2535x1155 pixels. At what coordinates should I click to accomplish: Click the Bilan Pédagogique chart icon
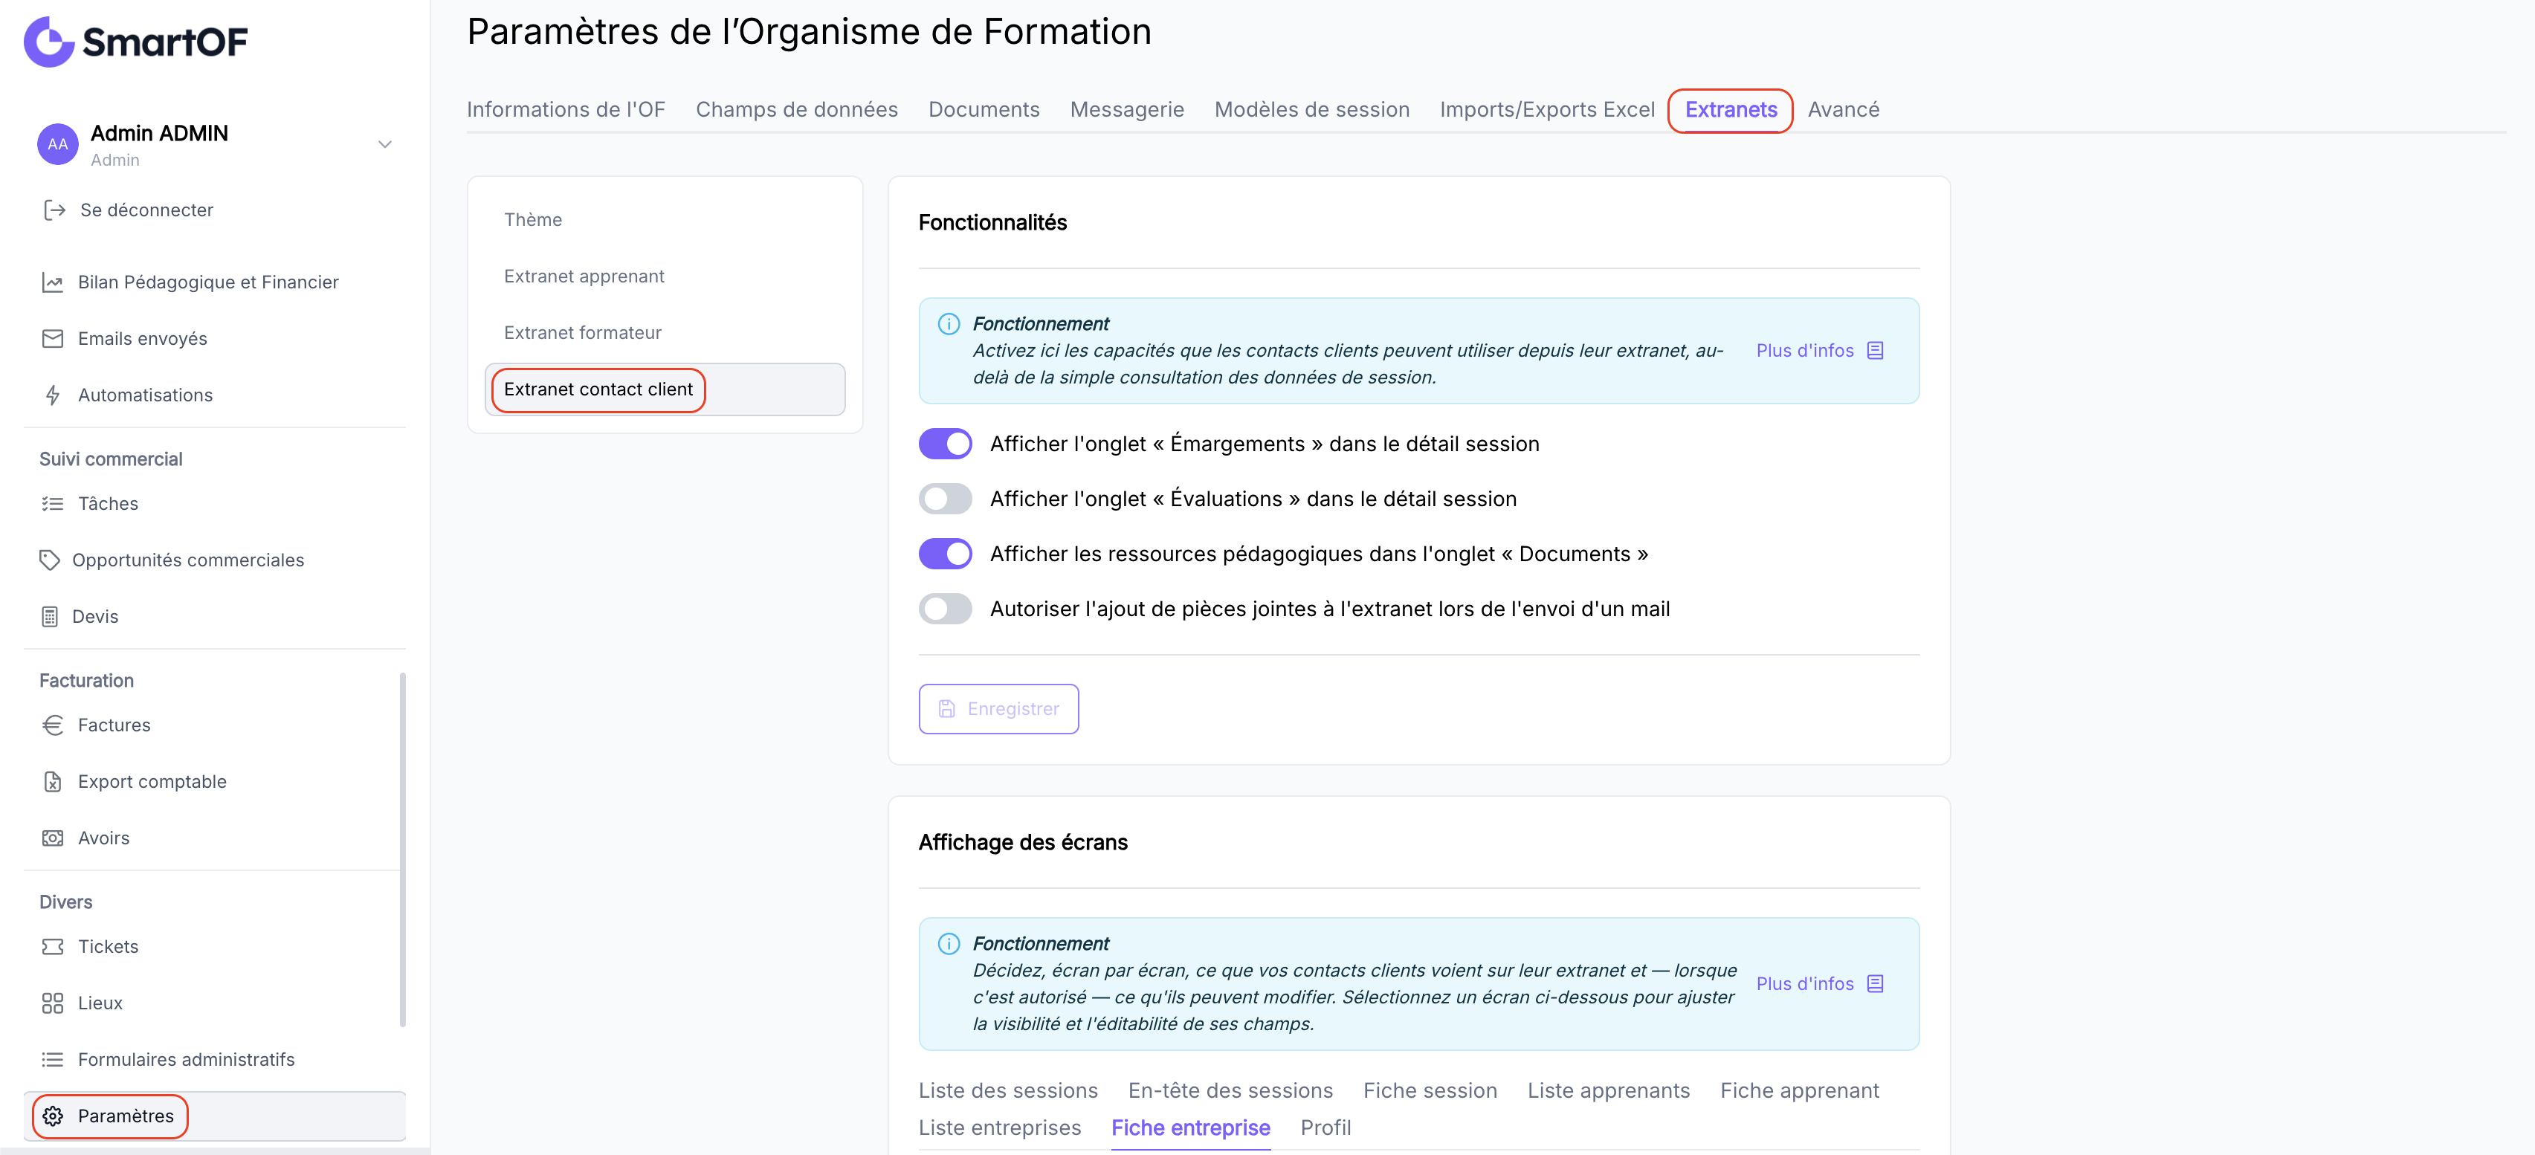pos(52,282)
